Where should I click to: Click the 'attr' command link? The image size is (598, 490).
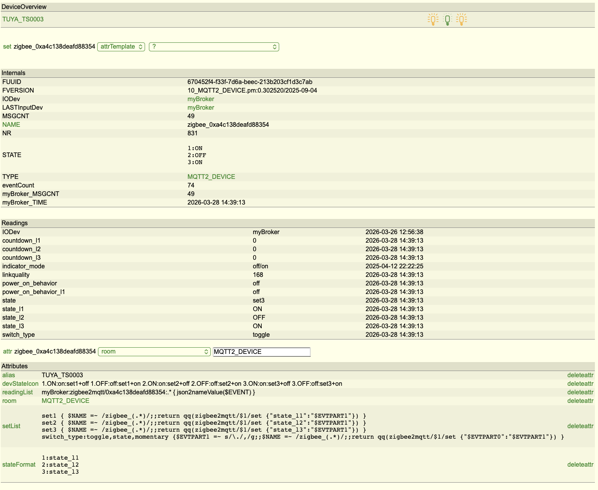(x=7, y=352)
